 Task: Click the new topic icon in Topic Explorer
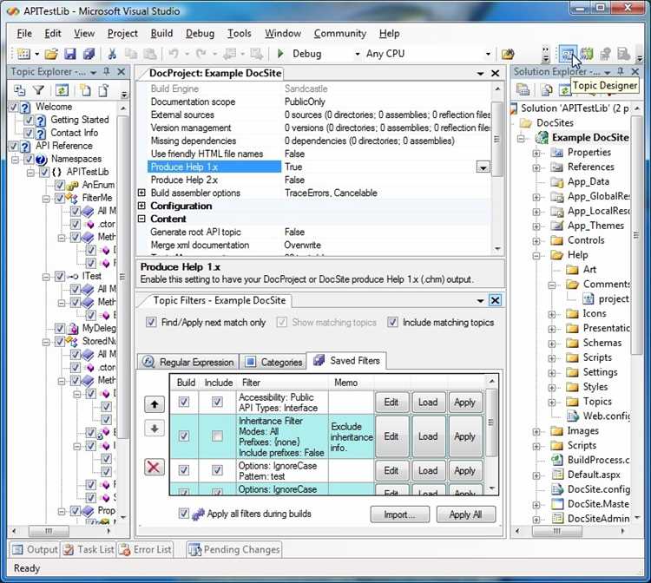tap(85, 90)
